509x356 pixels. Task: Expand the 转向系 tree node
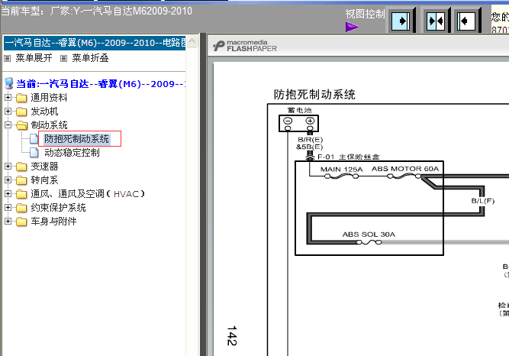point(8,180)
